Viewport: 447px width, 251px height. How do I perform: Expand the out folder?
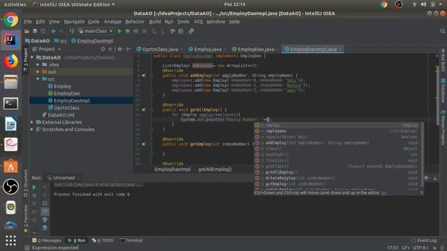[x=38, y=72]
